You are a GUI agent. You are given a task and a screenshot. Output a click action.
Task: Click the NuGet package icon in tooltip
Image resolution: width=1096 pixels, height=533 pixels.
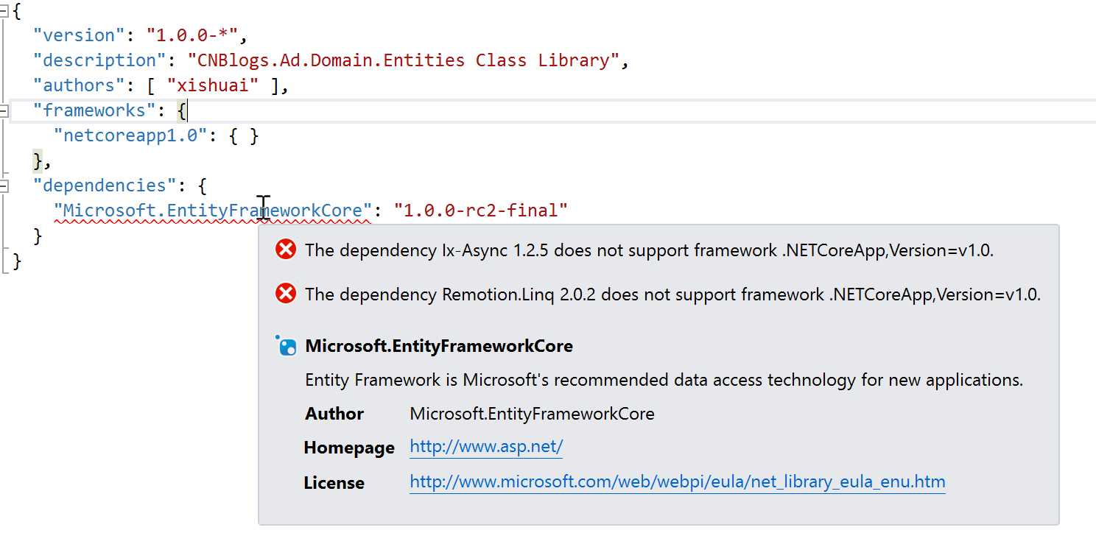tap(286, 346)
